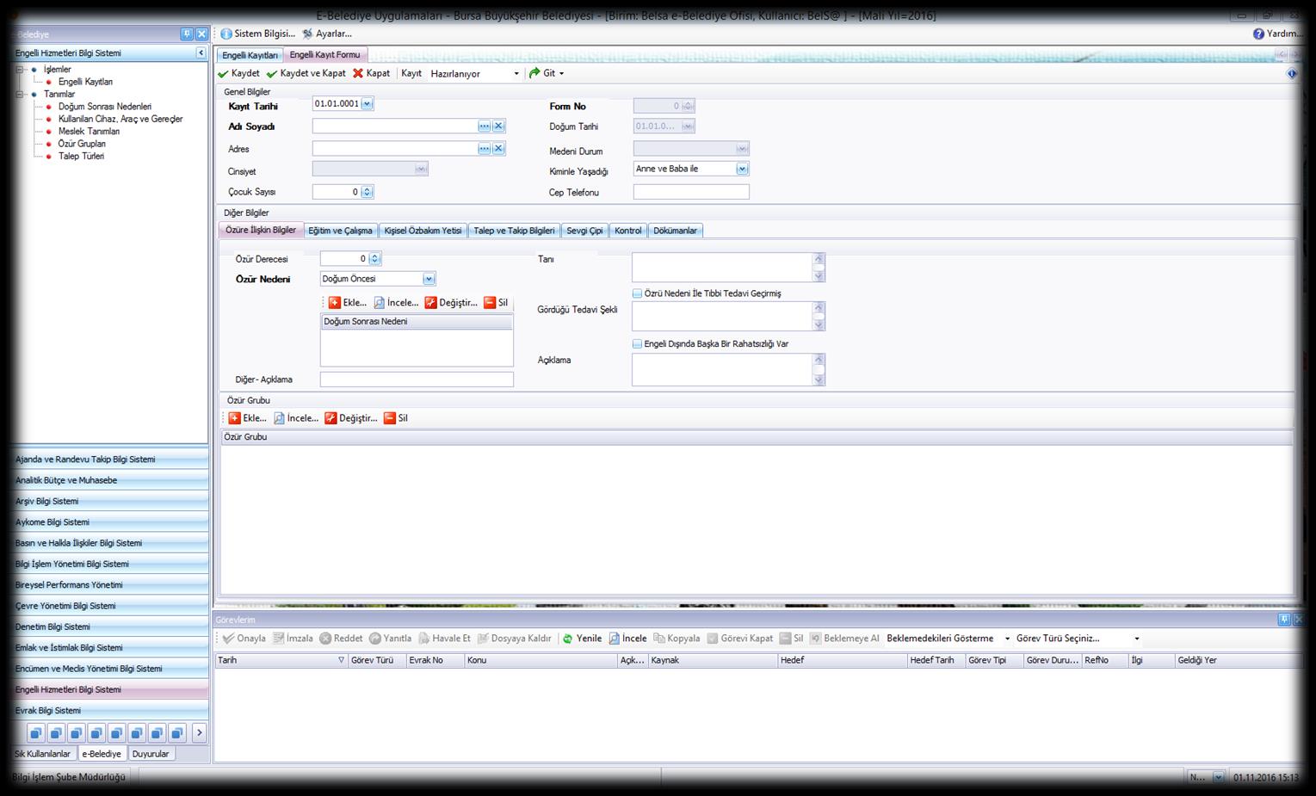Open Analitik Bütçe ve Muhasebe module
This screenshot has height=796, width=1316.
(110, 480)
